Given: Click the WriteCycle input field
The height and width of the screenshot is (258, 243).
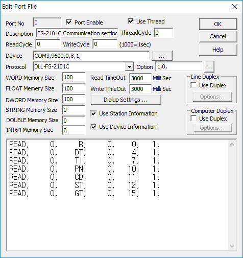Looking at the screenshot, I should click(x=105, y=44).
